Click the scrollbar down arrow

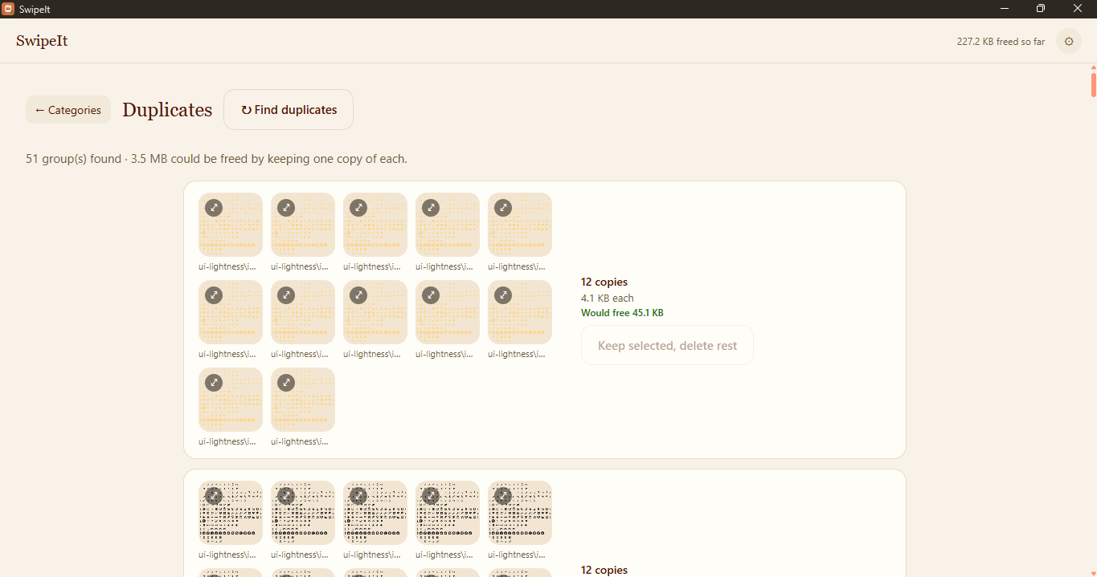pyautogui.click(x=1093, y=572)
